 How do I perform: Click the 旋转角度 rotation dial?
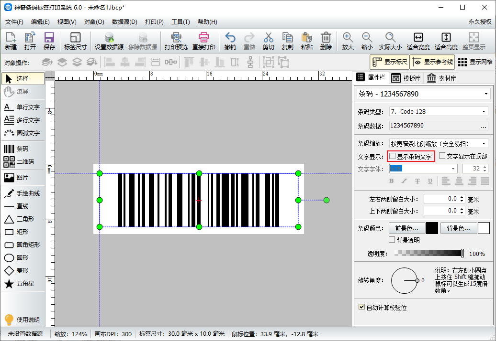pos(404,280)
